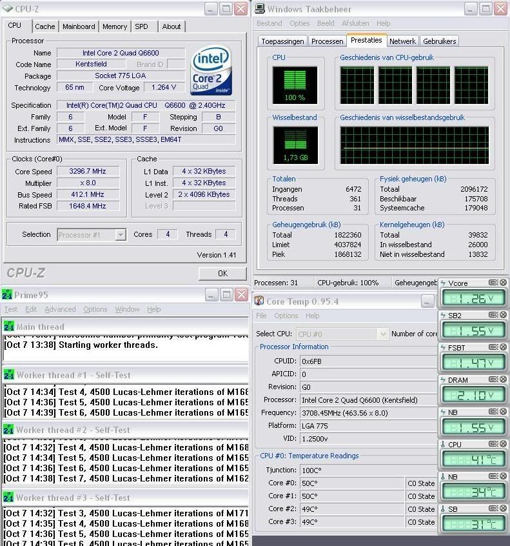Click the Windows Taakbeheer title bar icon
510x546 pixels.
point(260,8)
